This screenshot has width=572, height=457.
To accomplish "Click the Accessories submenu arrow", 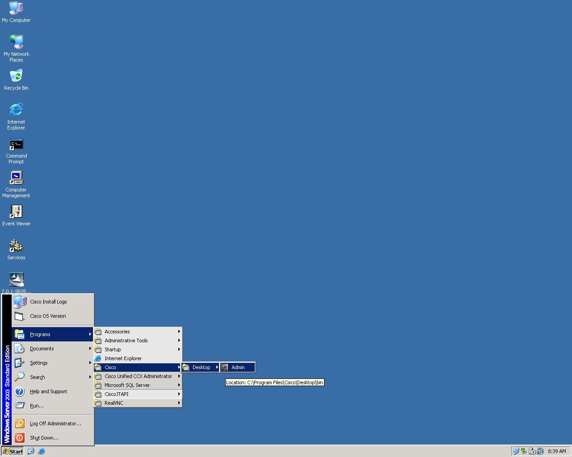I will 179,332.
